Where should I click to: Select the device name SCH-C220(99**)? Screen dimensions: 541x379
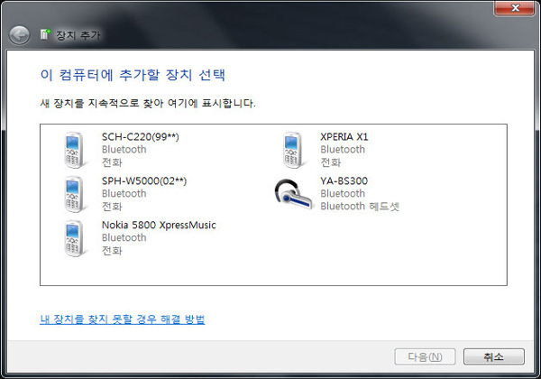[x=141, y=137]
